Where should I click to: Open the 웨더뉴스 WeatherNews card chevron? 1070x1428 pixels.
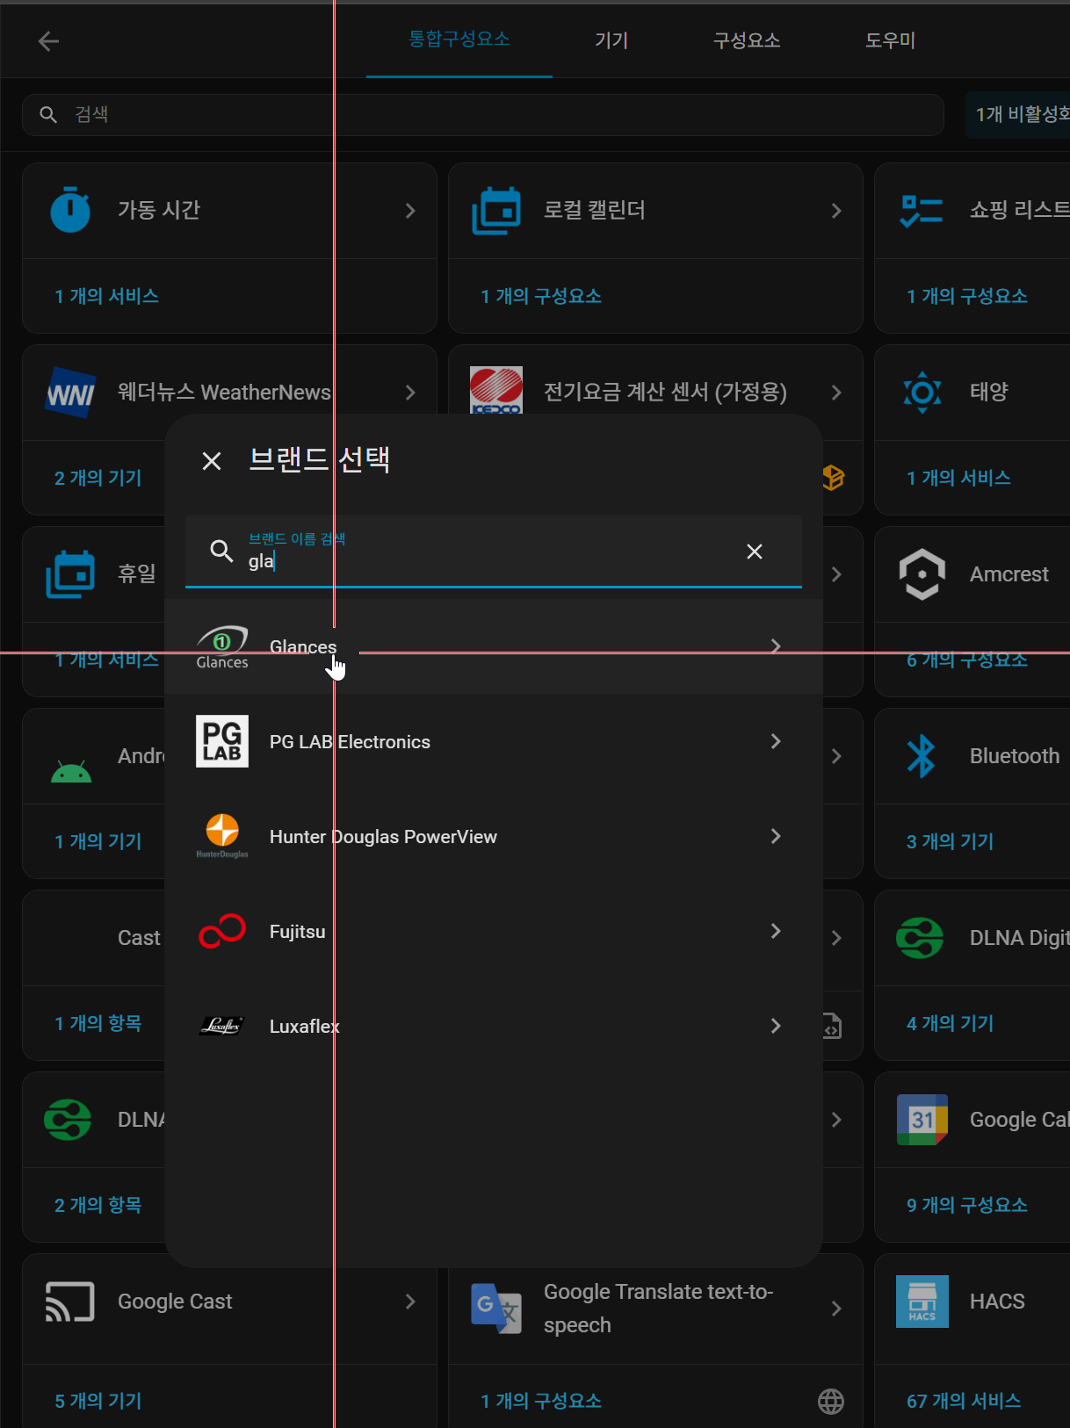click(410, 393)
